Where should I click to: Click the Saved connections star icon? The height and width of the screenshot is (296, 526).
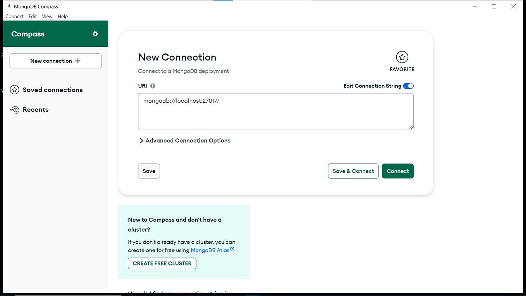tap(14, 89)
